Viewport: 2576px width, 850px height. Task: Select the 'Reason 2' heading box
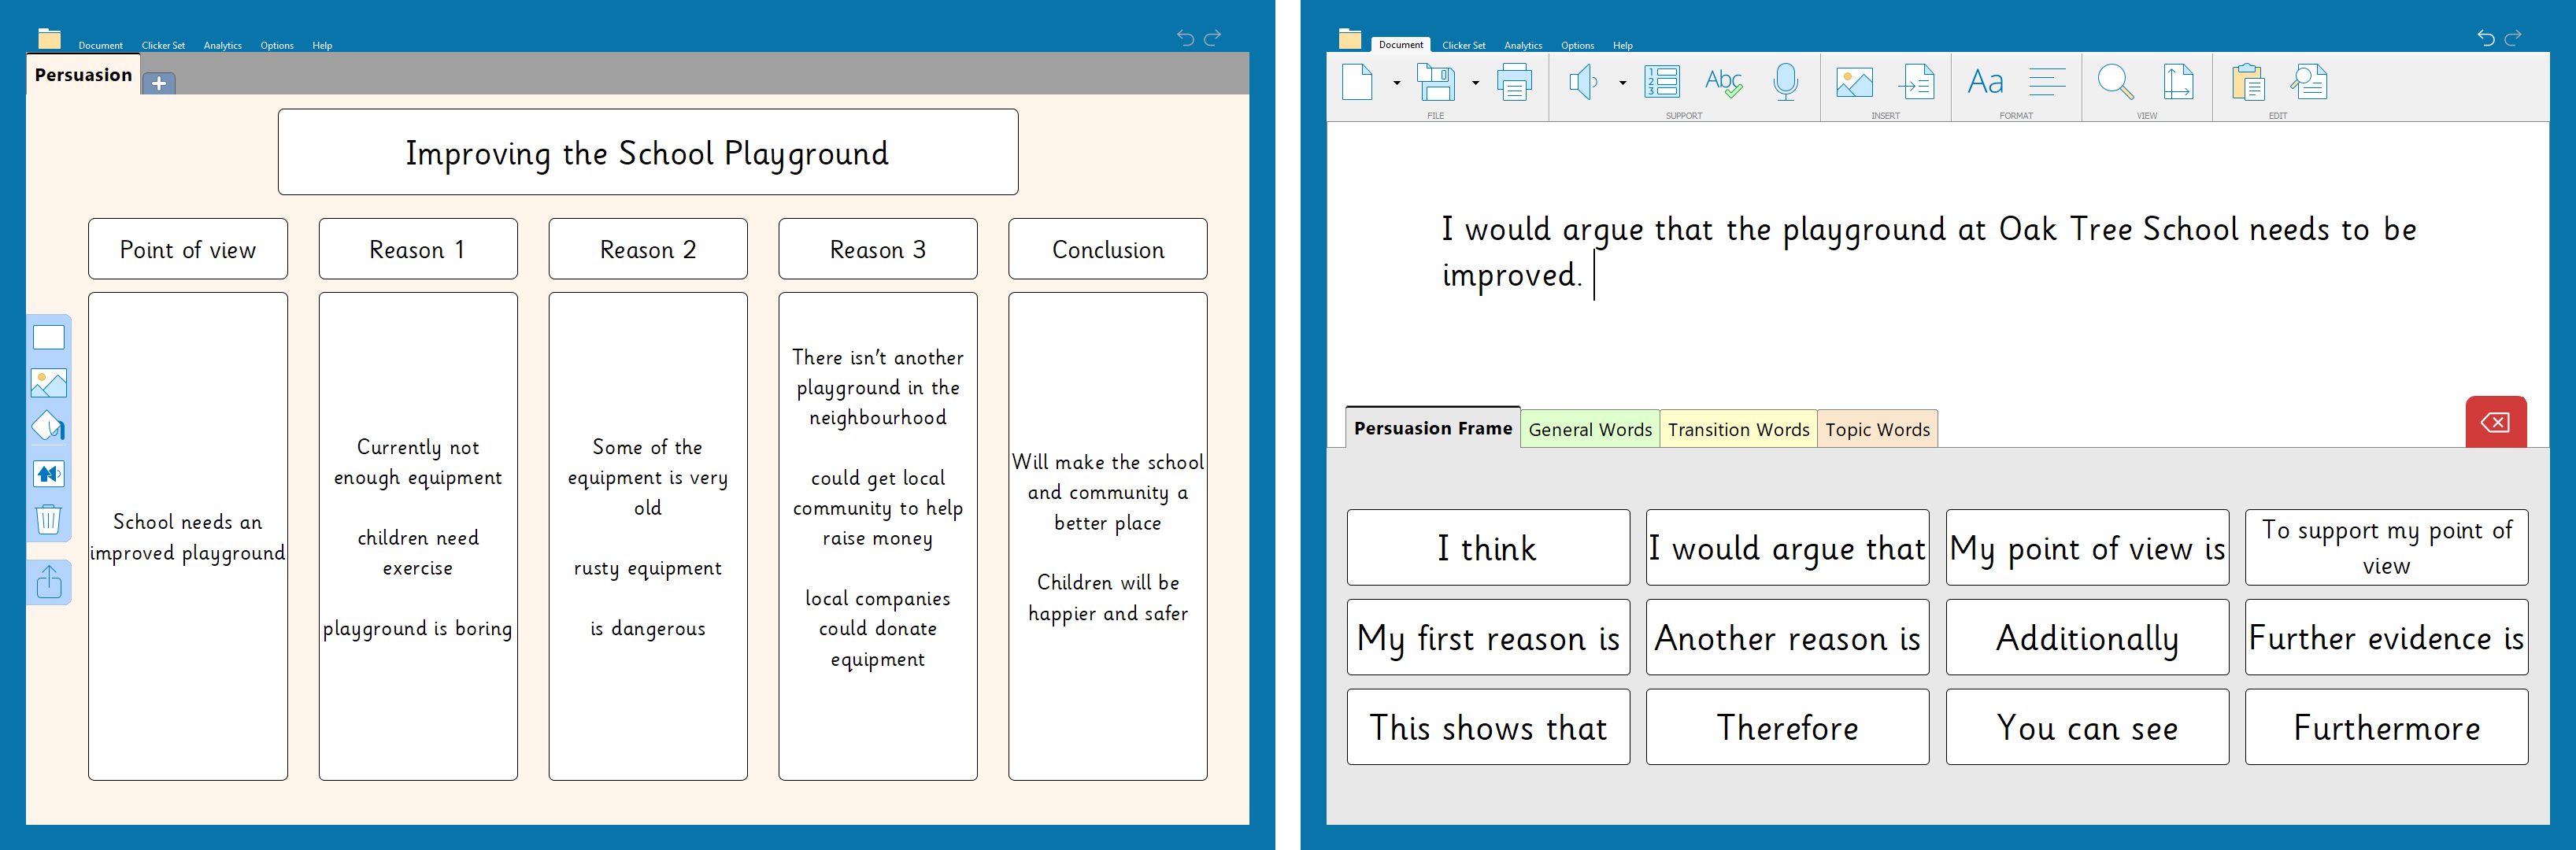tap(648, 249)
